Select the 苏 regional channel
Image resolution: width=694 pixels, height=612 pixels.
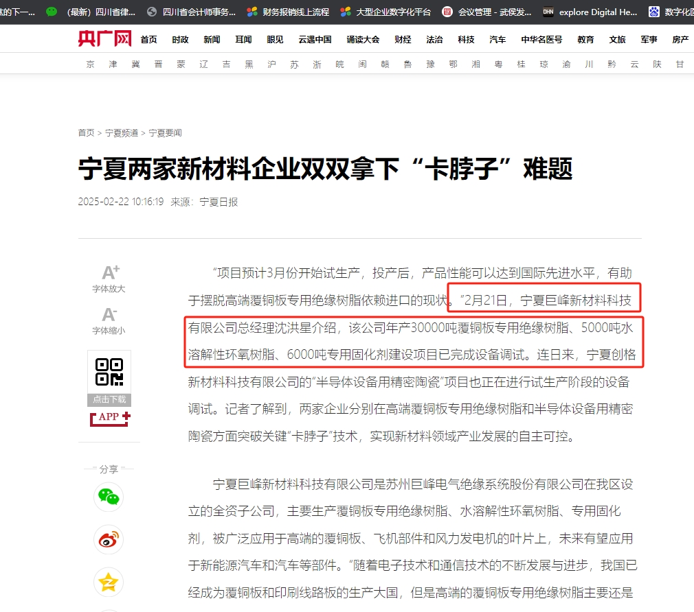point(294,64)
